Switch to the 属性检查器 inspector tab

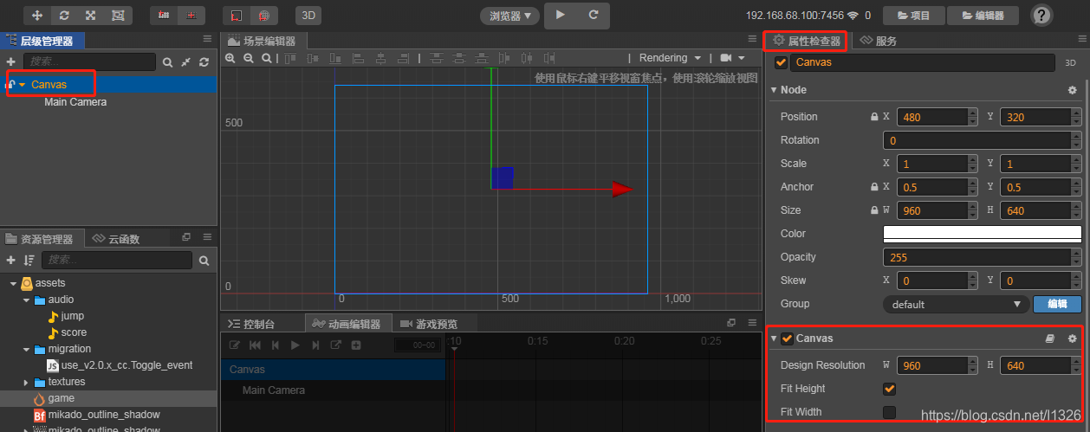point(807,41)
